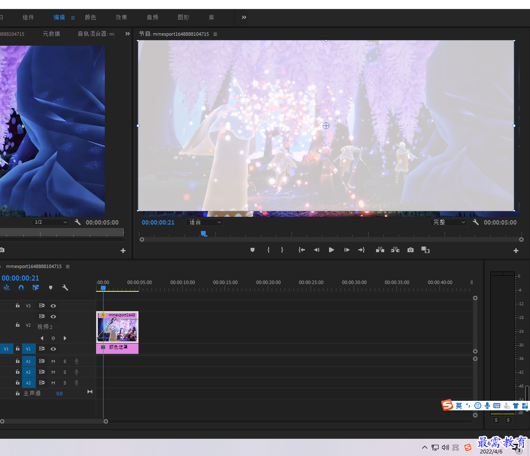Screen dimensions: 530x456
Task: Enable voice-over record on A3
Action: pos(77,383)
